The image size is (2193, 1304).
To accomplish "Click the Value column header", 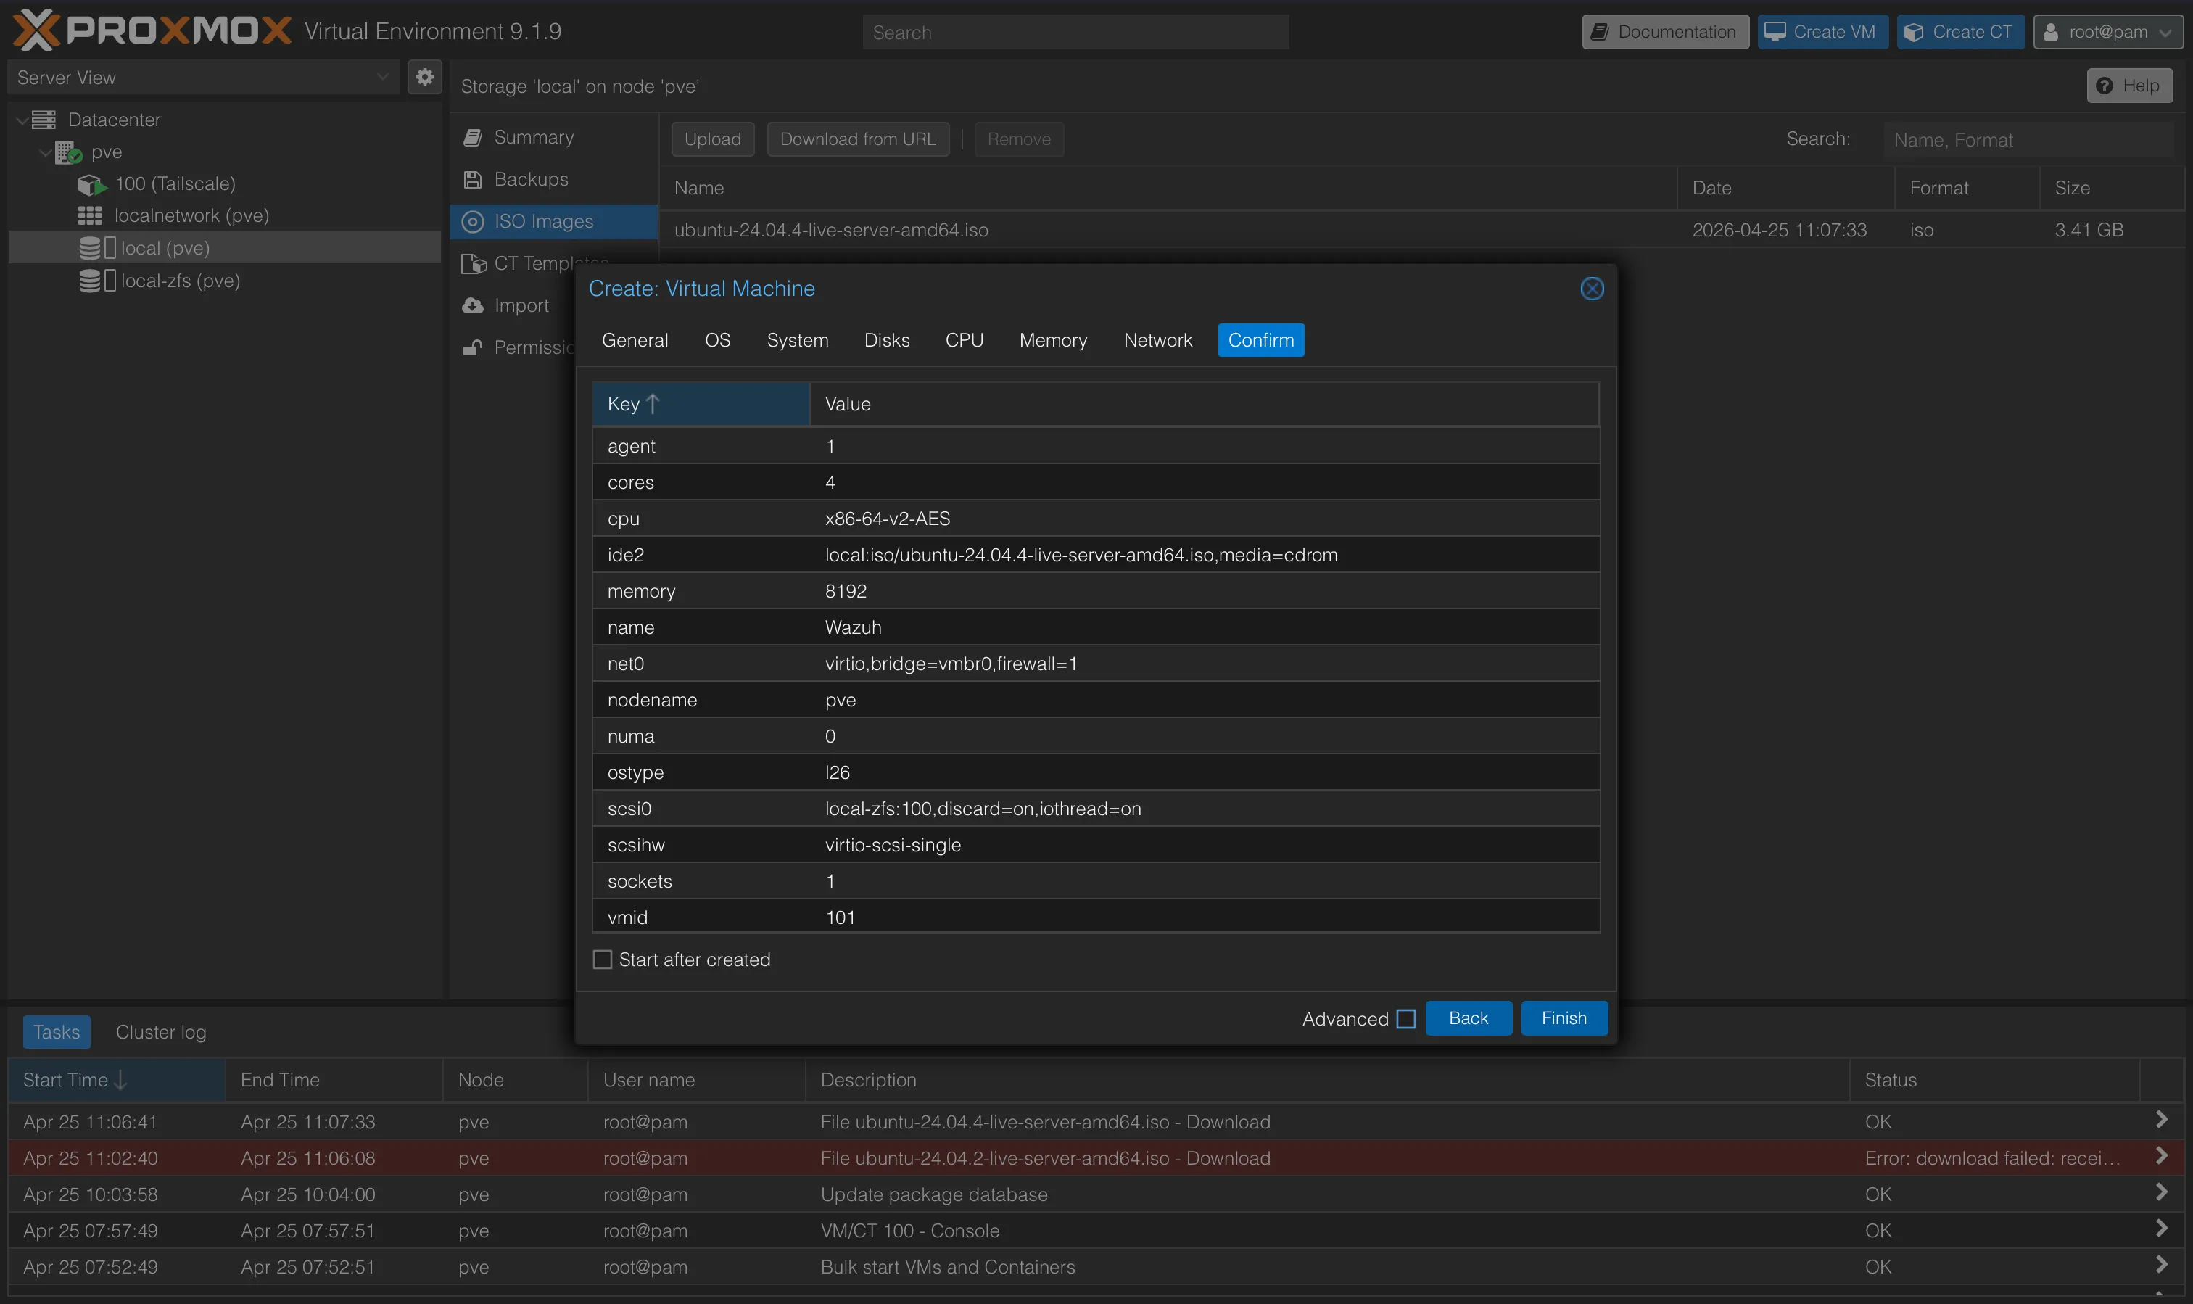I will pyautogui.click(x=1204, y=404).
